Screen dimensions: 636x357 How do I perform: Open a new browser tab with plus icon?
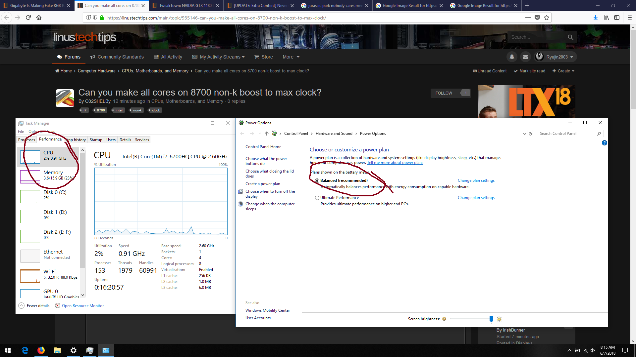pyautogui.click(x=527, y=5)
